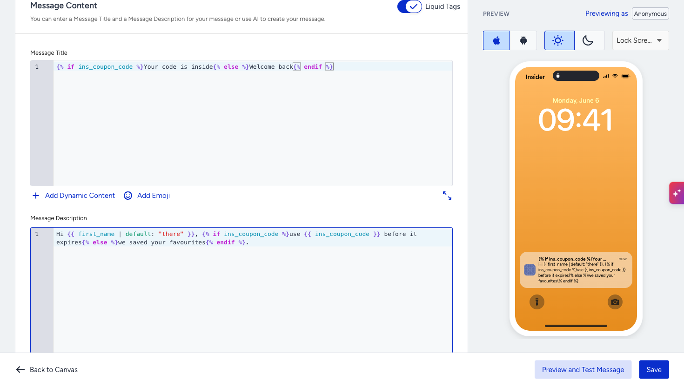This screenshot has width=684, height=386.
Task: Click the "there" default string in description
Action: pyautogui.click(x=171, y=234)
